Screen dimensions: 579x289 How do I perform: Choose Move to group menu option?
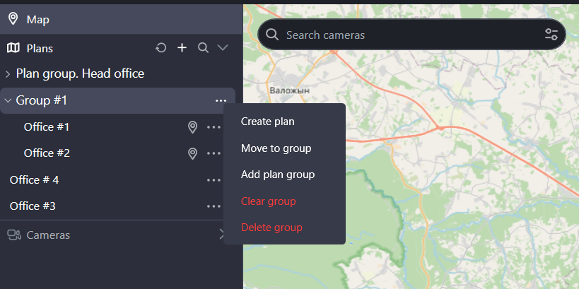(x=276, y=148)
